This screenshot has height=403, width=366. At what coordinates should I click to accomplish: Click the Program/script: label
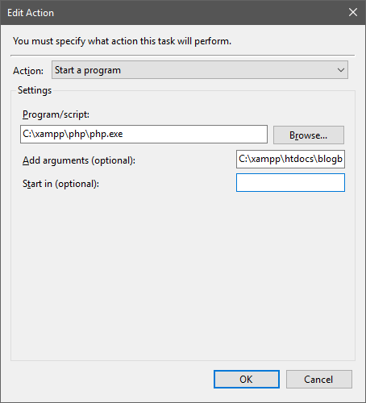pyautogui.click(x=56, y=114)
